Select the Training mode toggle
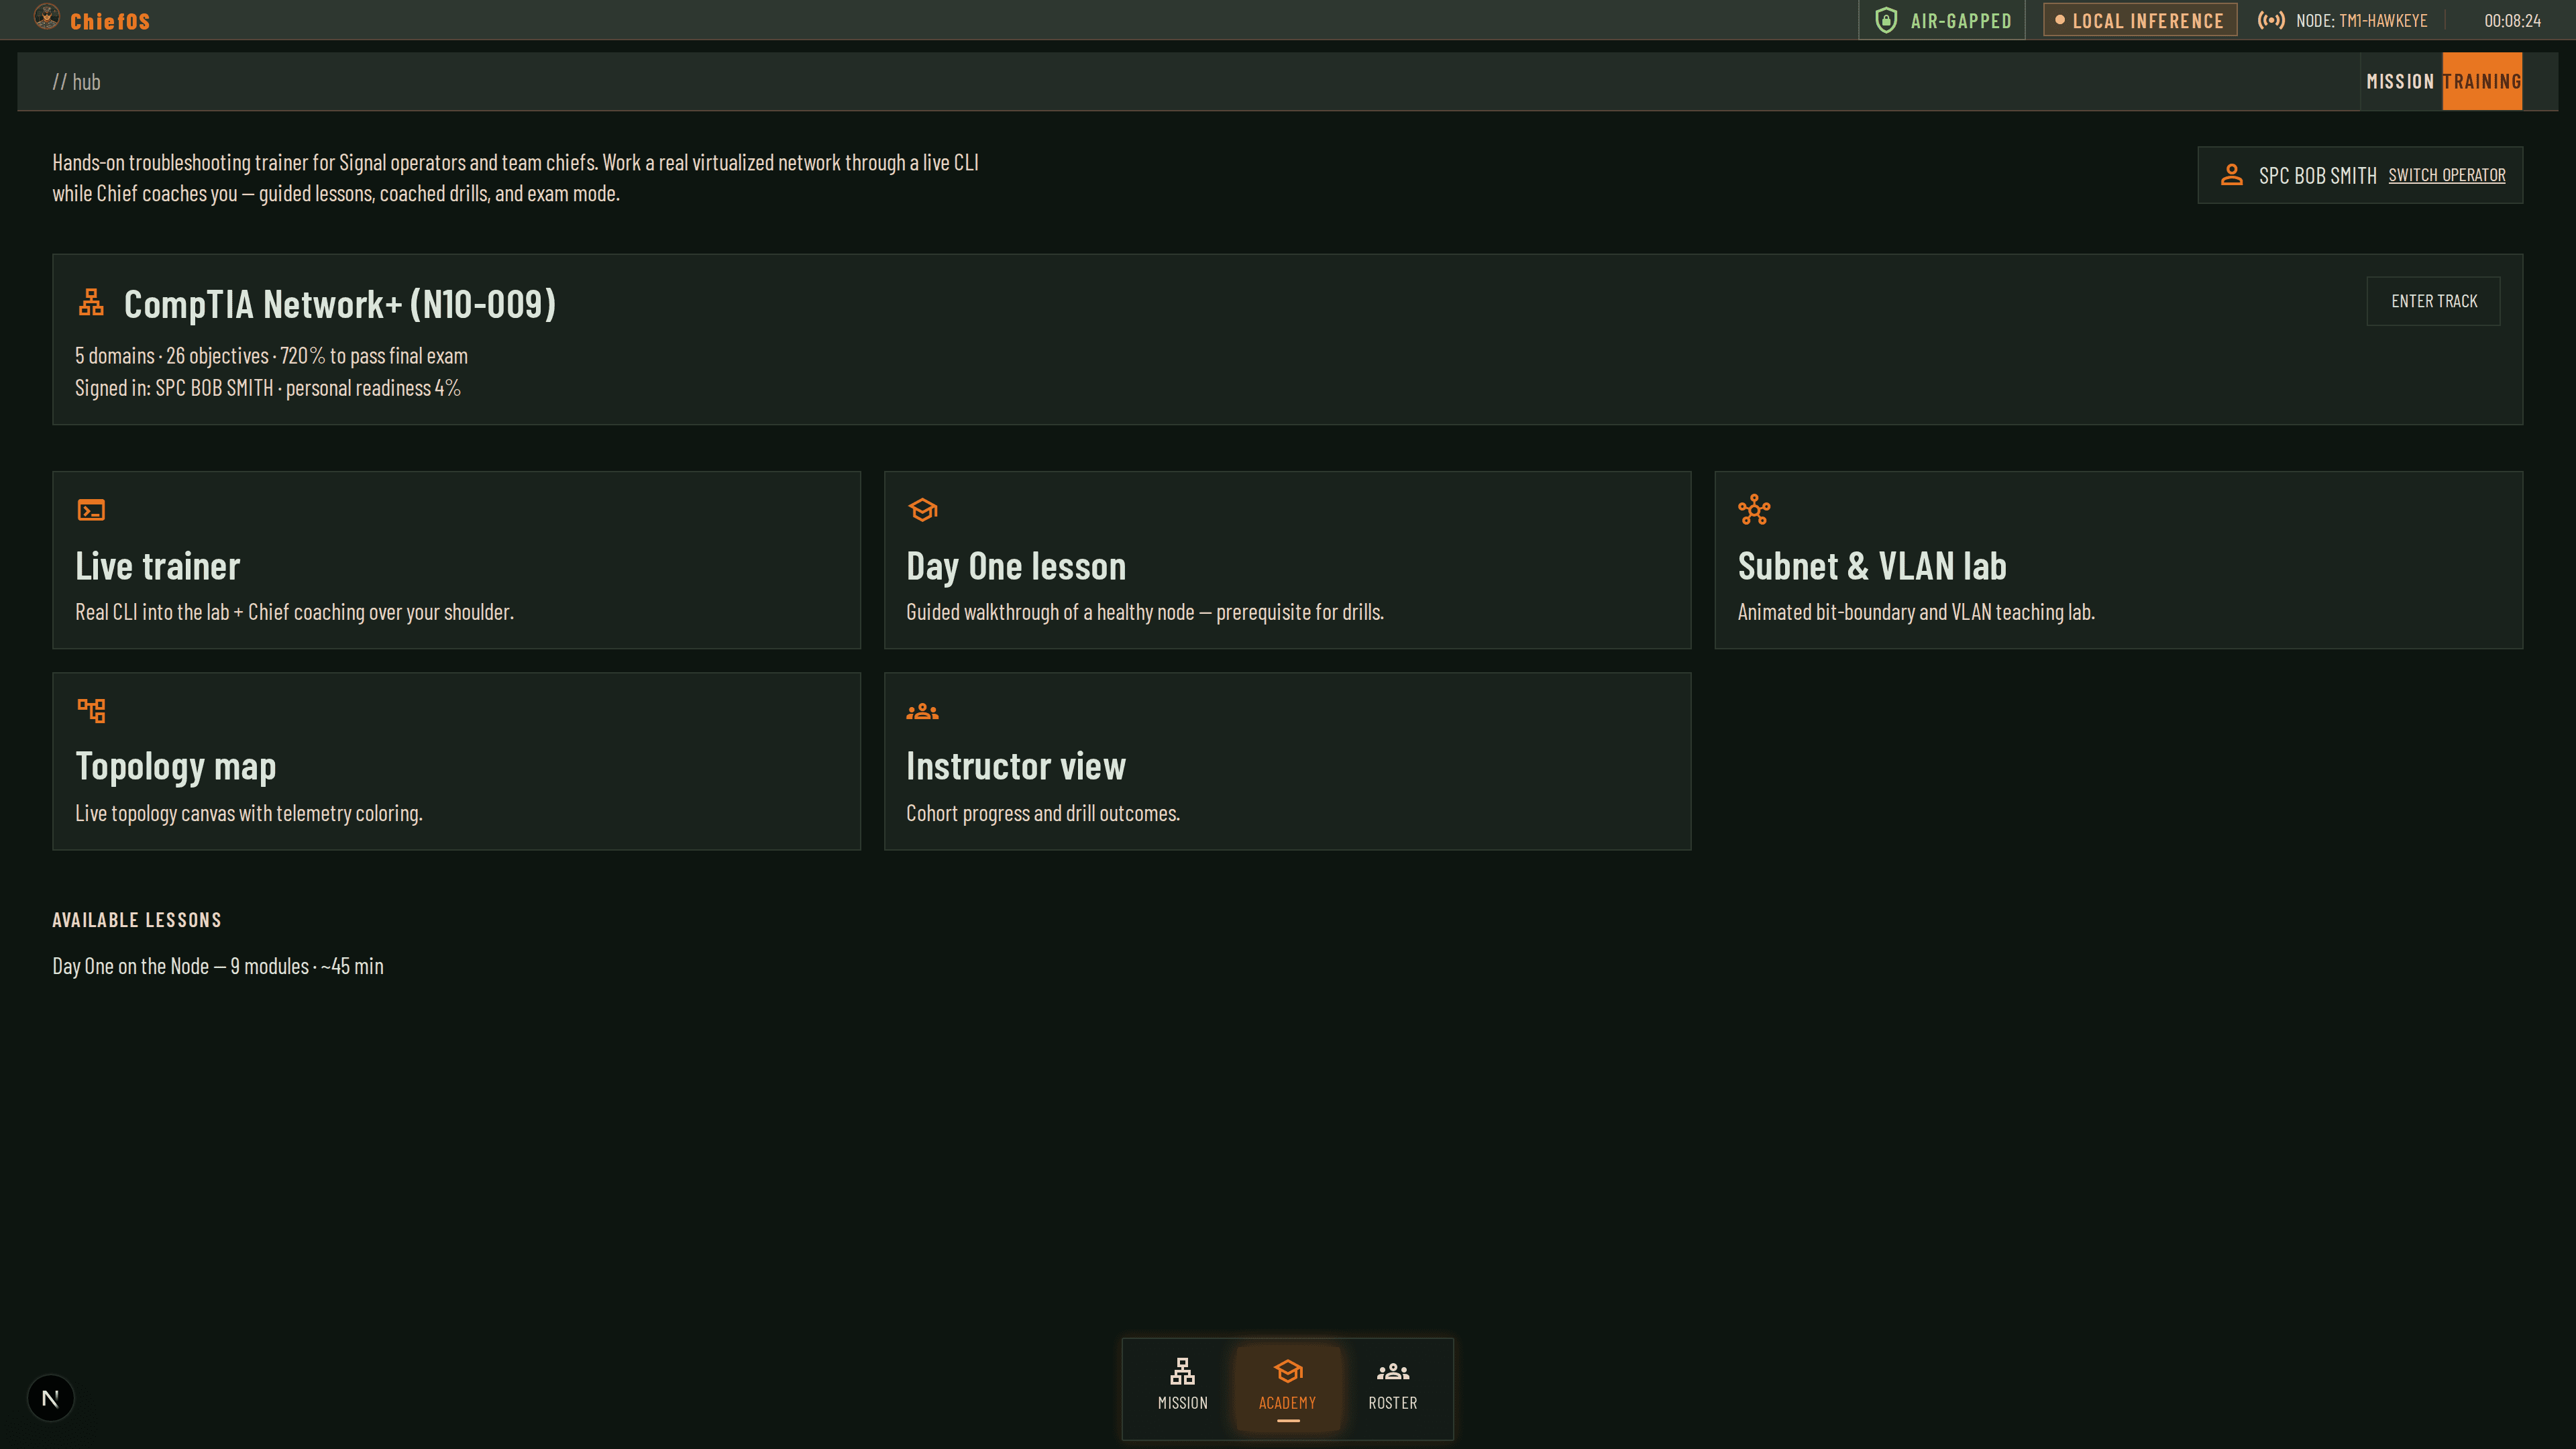The image size is (2576, 1449). [x=2482, y=81]
